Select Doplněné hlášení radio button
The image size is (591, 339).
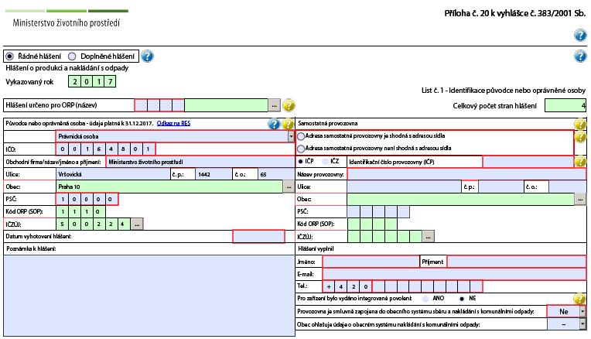(72, 56)
